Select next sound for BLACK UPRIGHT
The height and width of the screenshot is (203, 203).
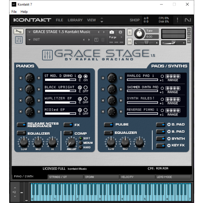39,89
